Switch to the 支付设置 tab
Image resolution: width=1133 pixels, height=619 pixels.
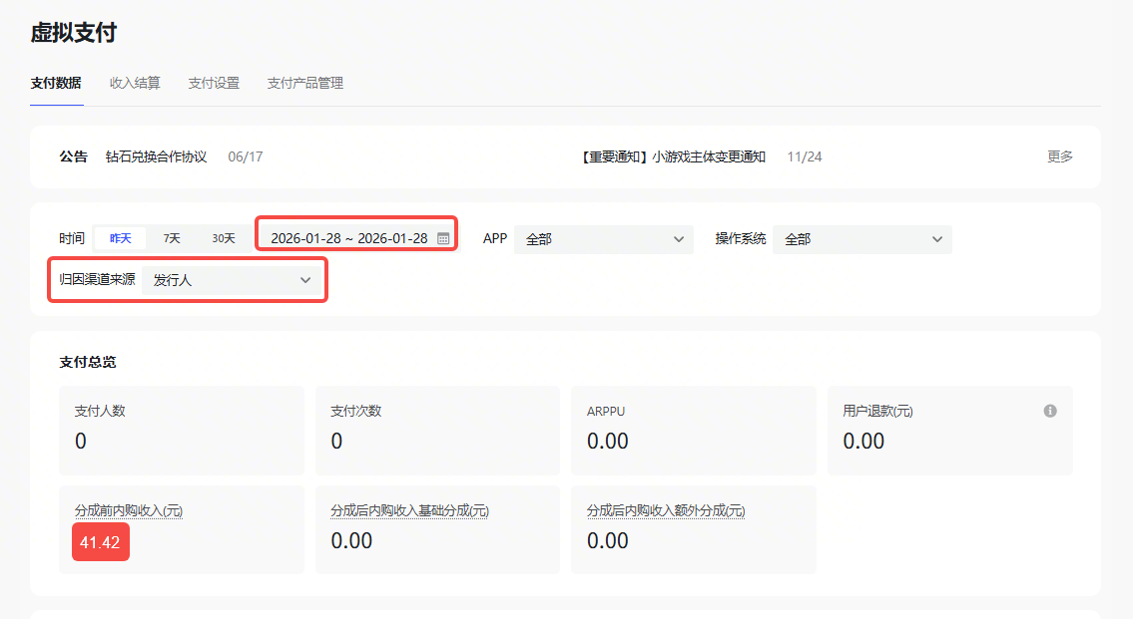[214, 84]
